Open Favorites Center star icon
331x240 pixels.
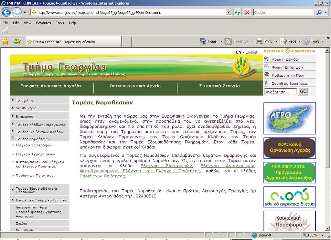[5, 41]
